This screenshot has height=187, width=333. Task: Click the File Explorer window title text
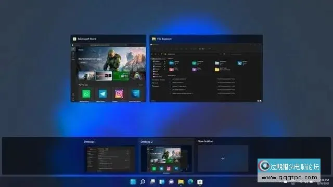tap(164, 39)
